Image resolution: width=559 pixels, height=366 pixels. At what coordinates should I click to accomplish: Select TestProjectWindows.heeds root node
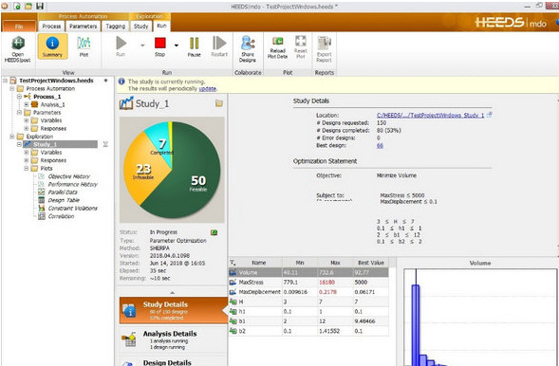pyautogui.click(x=56, y=81)
